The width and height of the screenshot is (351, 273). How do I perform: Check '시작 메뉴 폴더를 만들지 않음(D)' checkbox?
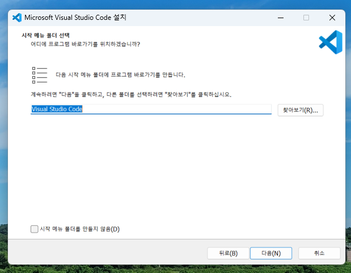tap(35, 229)
